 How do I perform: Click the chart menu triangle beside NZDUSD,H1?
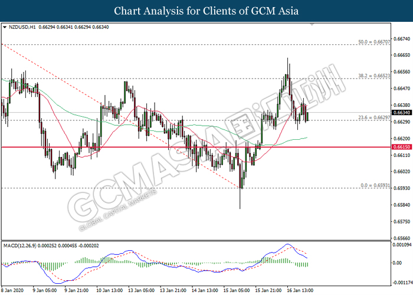[x=5, y=27]
